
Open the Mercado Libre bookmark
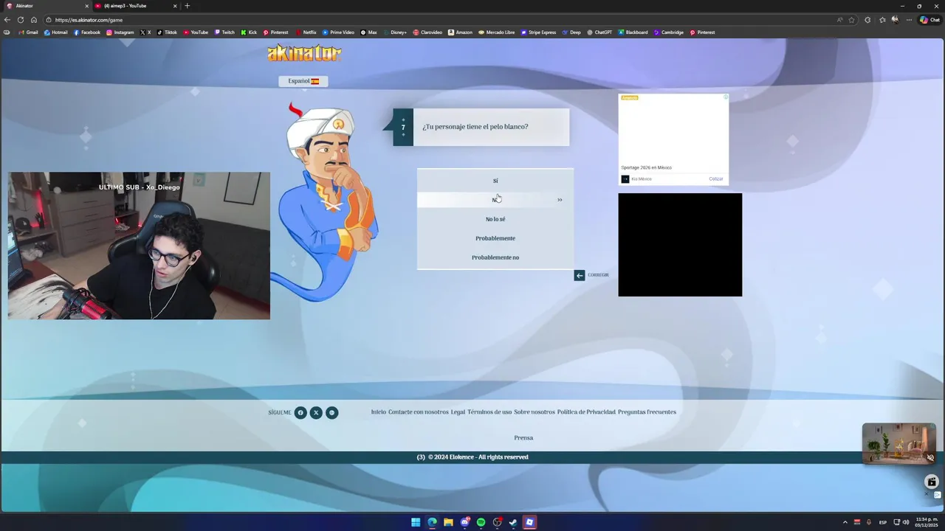tap(496, 32)
